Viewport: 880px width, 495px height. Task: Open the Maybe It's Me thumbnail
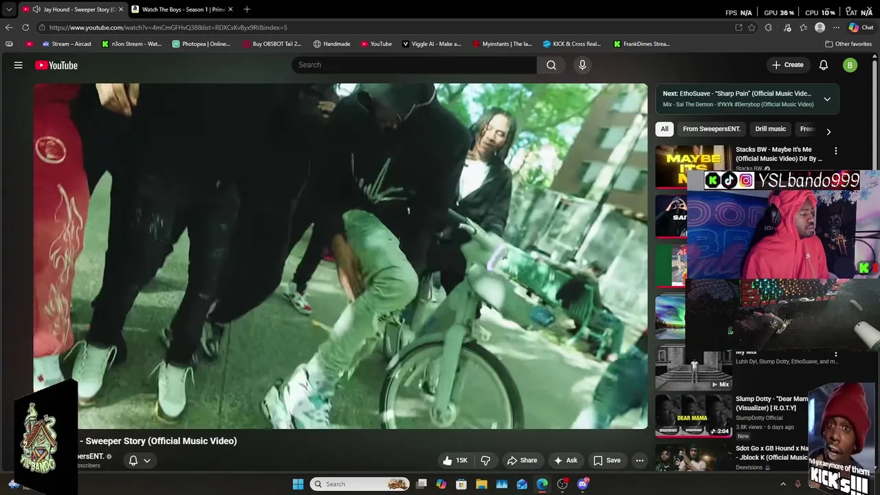pos(694,166)
